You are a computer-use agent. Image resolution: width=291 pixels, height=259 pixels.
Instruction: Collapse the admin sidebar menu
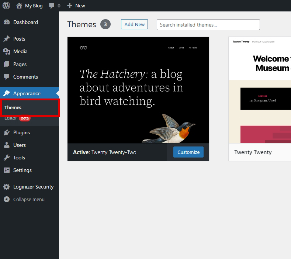(29, 199)
